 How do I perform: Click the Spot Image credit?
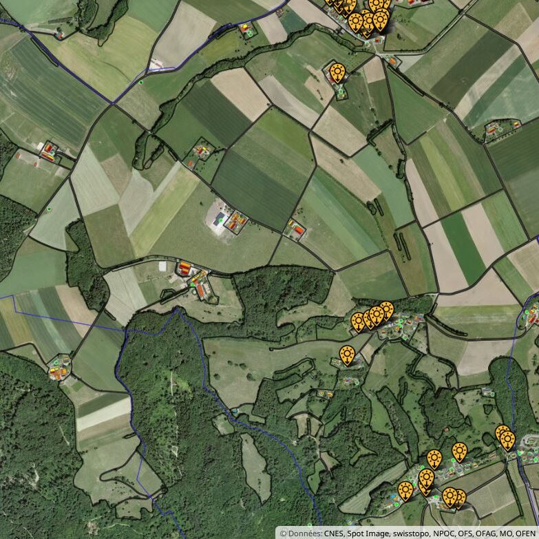(x=368, y=533)
